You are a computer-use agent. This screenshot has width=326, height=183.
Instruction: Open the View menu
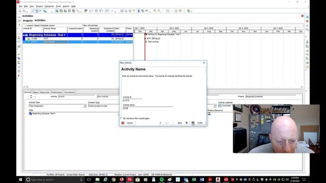[32, 6]
